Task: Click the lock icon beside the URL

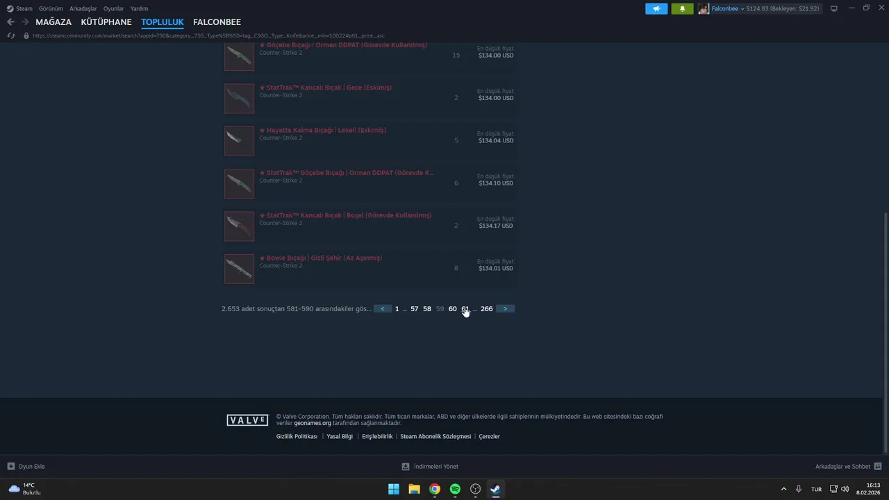Action: pos(26,35)
